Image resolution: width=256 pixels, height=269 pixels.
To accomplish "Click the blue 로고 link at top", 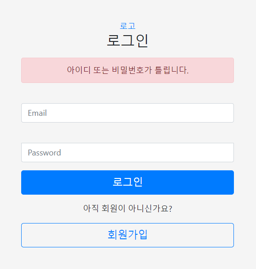I will pyautogui.click(x=128, y=26).
